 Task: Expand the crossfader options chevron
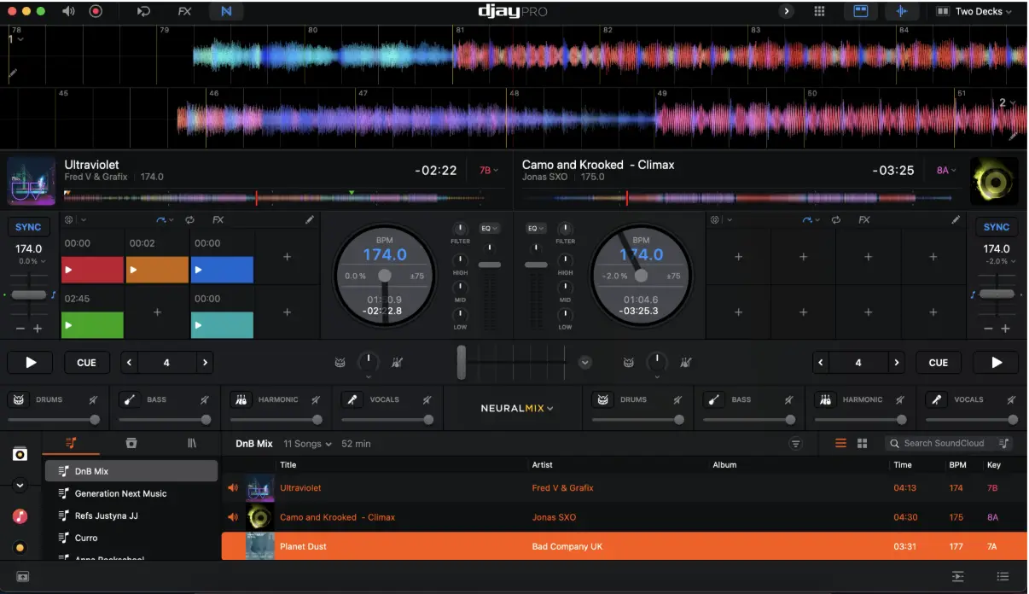point(584,363)
